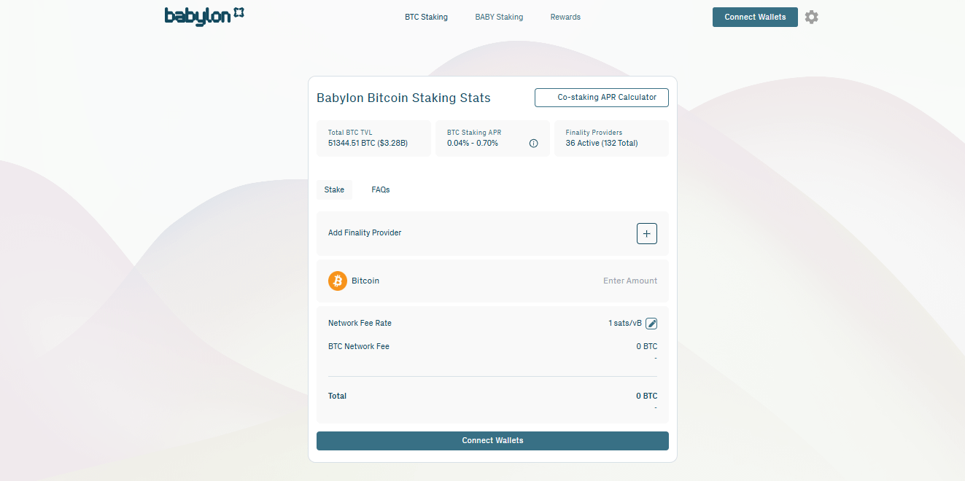Click the BTC Staking APR percentage range
Screen dimensions: 965x481
[473, 144]
